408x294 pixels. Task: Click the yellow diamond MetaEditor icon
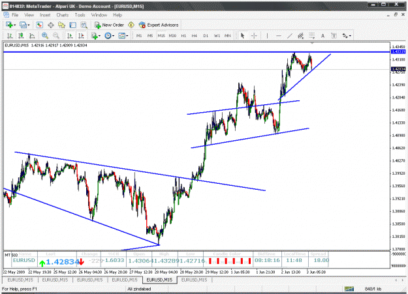[131, 25]
